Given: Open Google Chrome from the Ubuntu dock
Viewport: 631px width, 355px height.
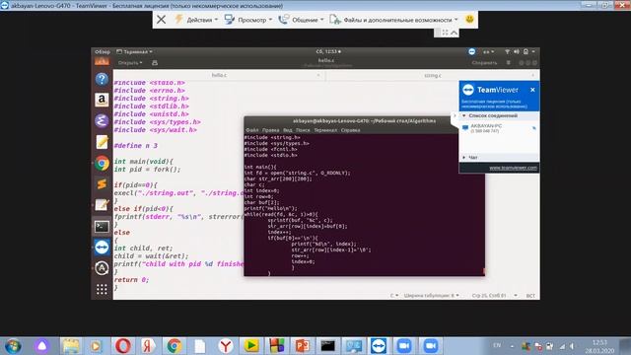Looking at the screenshot, I should (102, 164).
